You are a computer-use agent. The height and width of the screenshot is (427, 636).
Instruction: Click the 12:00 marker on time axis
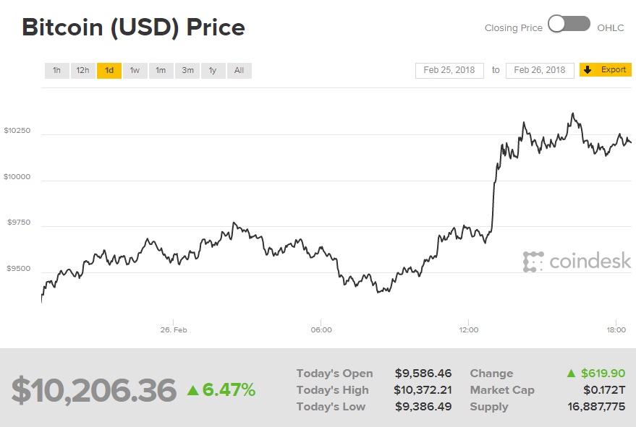(x=469, y=329)
